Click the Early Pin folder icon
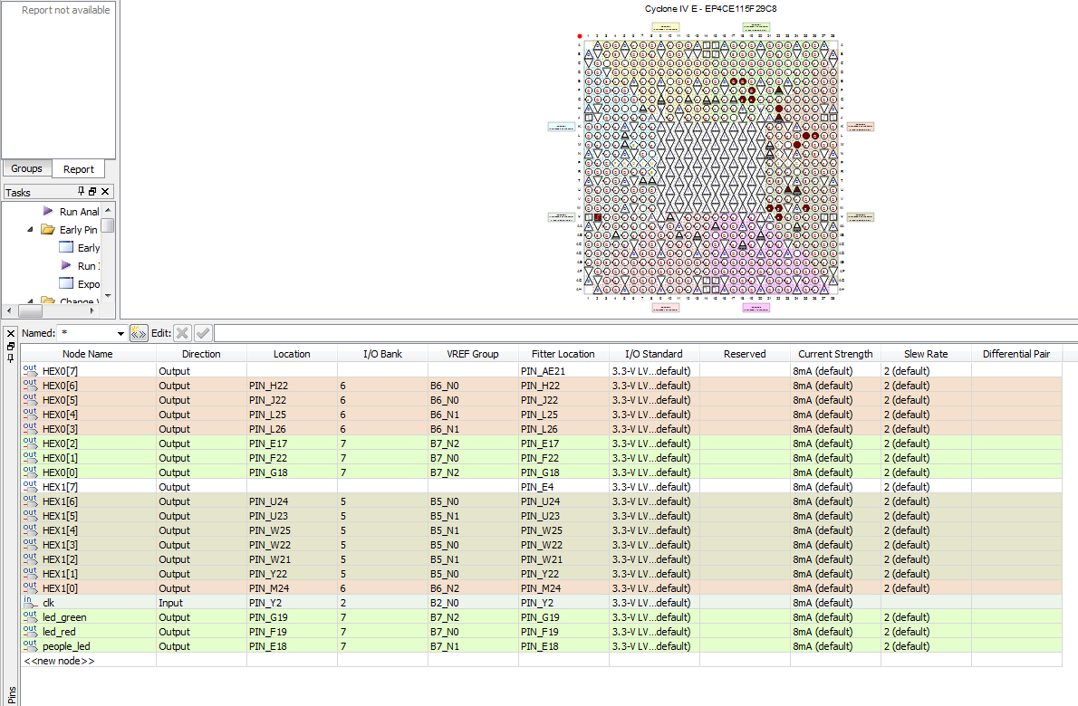This screenshot has width=1078, height=706. click(48, 230)
